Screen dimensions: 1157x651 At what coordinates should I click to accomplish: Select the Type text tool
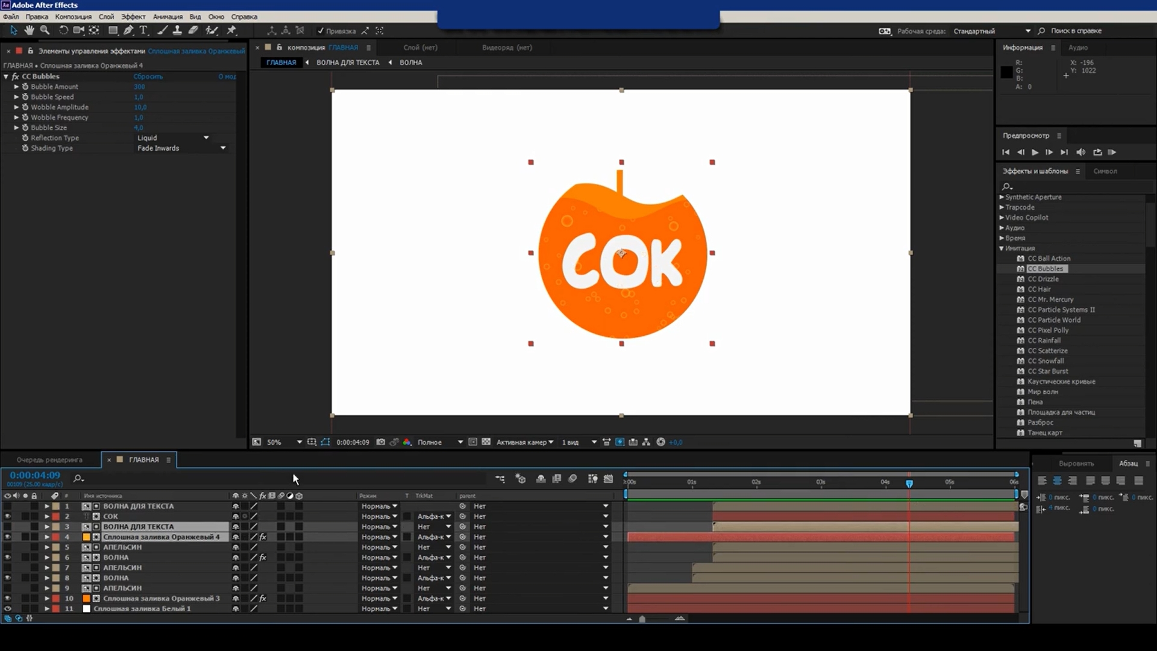coord(143,30)
